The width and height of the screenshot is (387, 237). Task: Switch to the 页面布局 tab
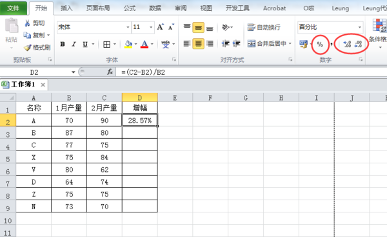(x=98, y=8)
